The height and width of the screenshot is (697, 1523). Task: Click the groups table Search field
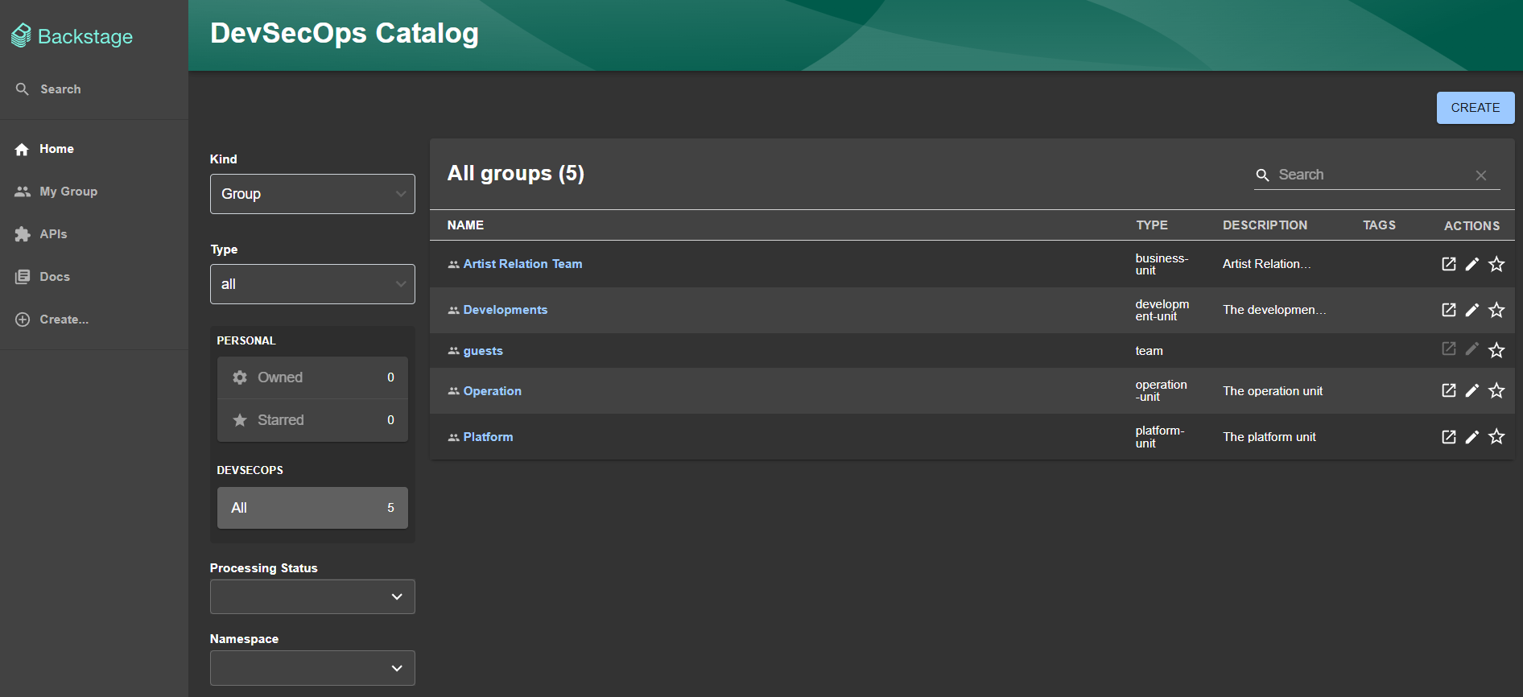(x=1372, y=175)
